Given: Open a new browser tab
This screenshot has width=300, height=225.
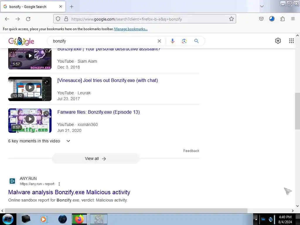Looking at the screenshot, I should point(71,7).
